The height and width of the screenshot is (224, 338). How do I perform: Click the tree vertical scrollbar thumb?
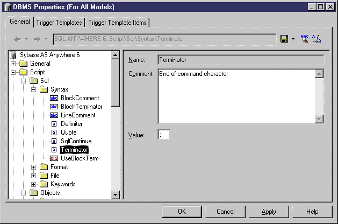pos(116,83)
